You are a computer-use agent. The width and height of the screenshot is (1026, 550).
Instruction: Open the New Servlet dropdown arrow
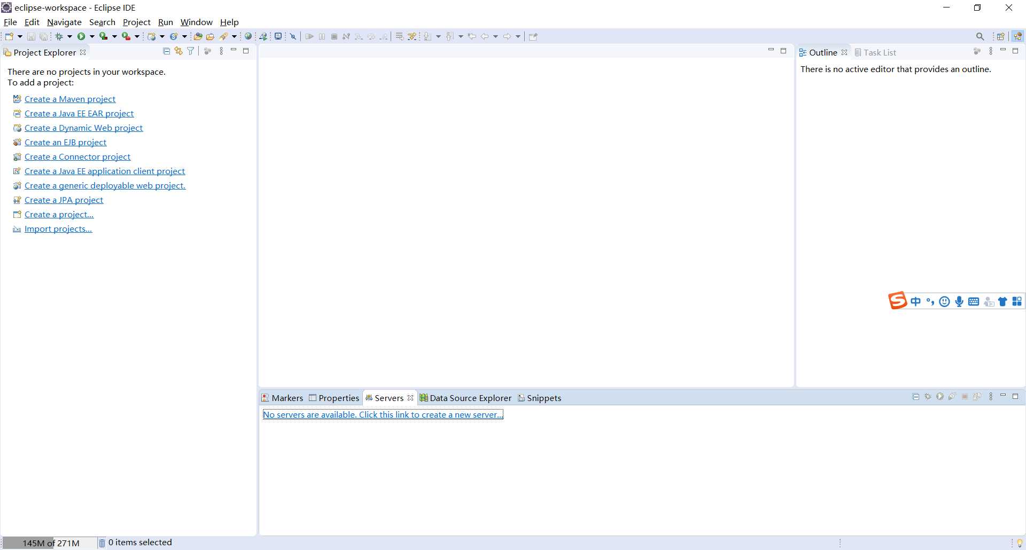pos(184,36)
